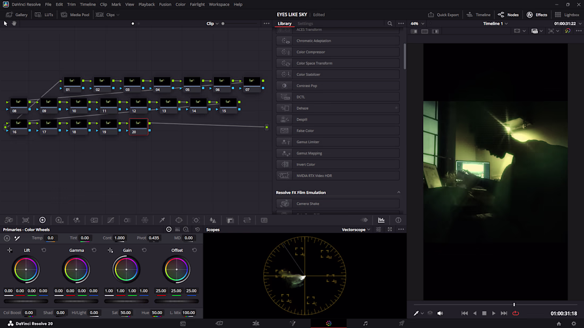Open the Vectorscope scope type dropdown
The width and height of the screenshot is (584, 328).
click(x=356, y=230)
